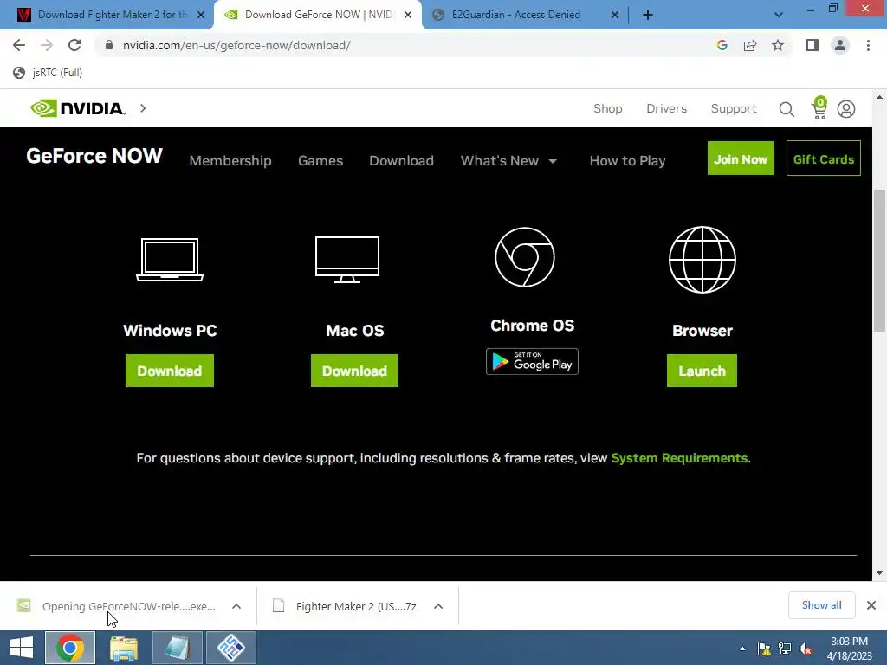Click the lock icon in address bar
The image size is (887, 665).
coord(109,45)
